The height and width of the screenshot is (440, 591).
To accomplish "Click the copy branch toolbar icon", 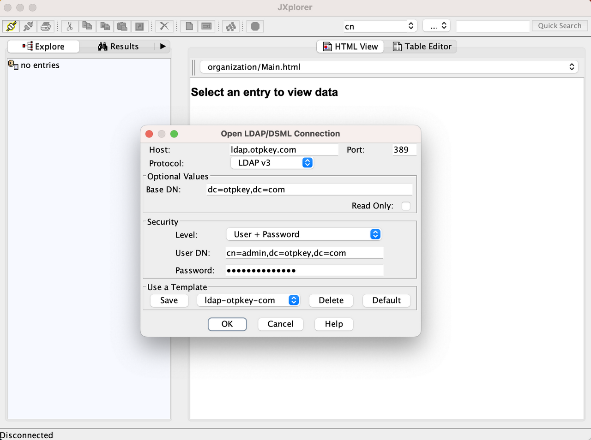I will point(87,26).
